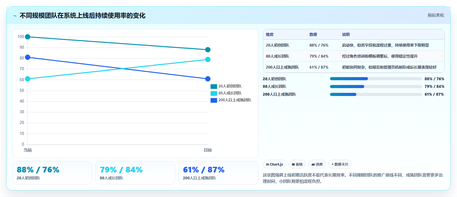
Task: Toggle the 20人初创团队 legend swatch
Action: (214, 86)
